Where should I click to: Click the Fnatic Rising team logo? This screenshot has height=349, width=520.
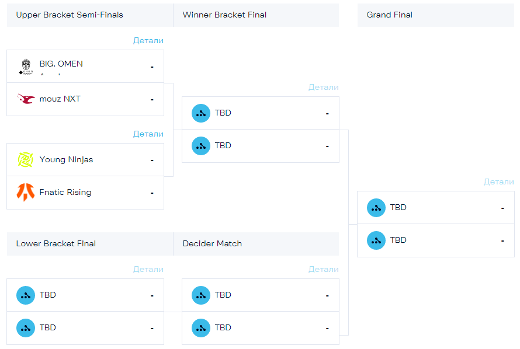(26, 192)
